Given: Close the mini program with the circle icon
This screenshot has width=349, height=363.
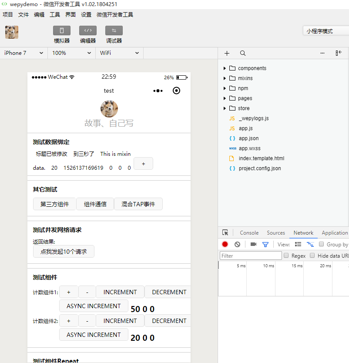Looking at the screenshot, I should pyautogui.click(x=176, y=91).
